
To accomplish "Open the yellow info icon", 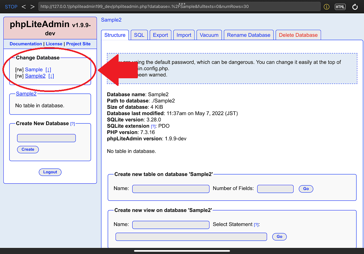I will pos(327,7).
